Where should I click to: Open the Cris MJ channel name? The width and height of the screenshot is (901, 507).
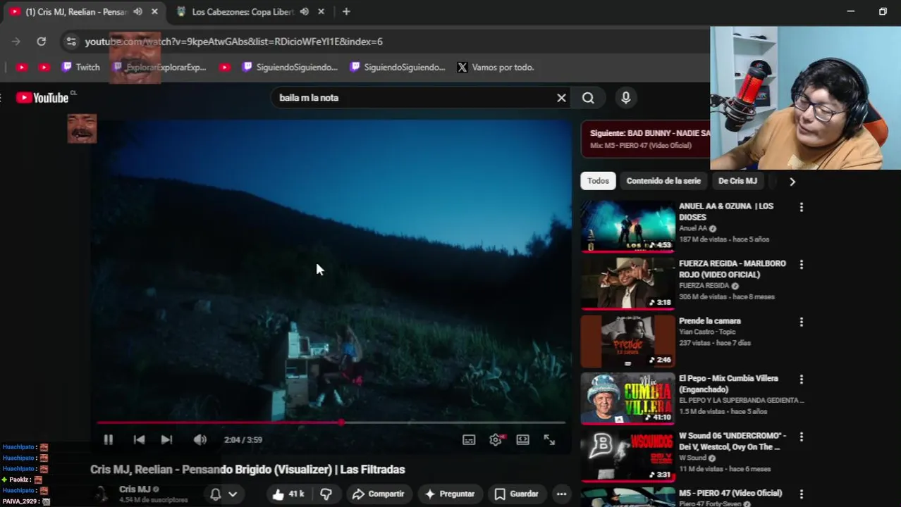click(135, 489)
